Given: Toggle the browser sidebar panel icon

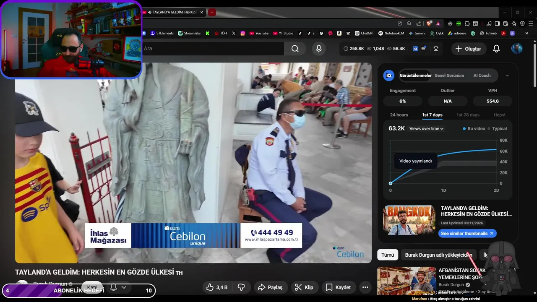Looking at the screenshot, I should pos(497,23).
